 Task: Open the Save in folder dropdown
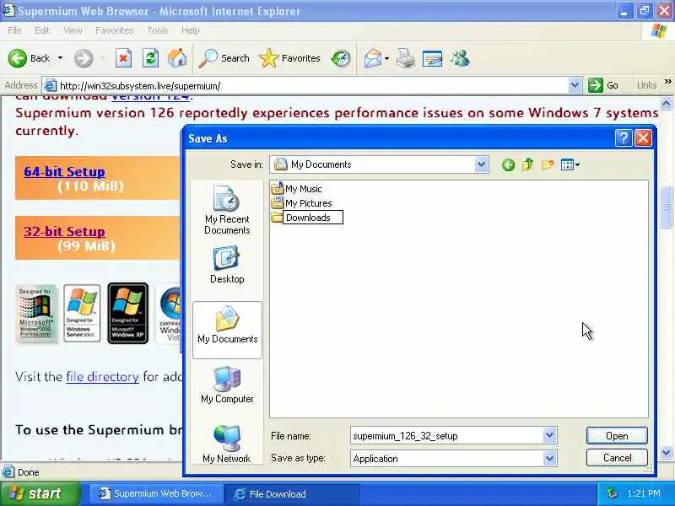pos(481,164)
